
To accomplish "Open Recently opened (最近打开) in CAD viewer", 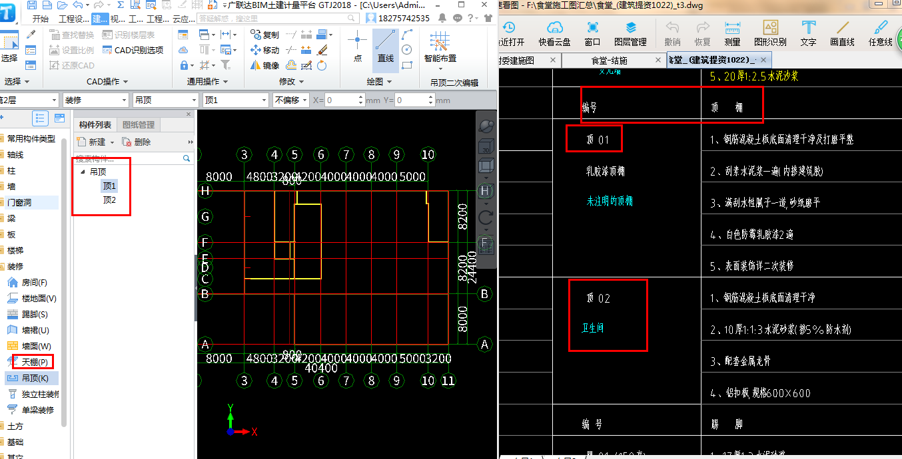I will [510, 33].
